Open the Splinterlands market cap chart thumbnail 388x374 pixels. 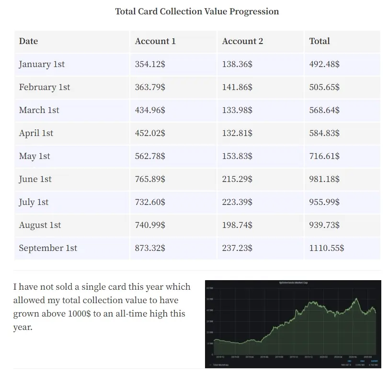pyautogui.click(x=293, y=324)
